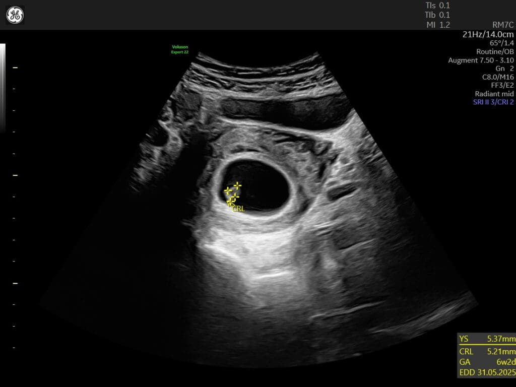Select the lowest yellow caliper marker near CRL
The height and width of the screenshot is (387, 516).
[x=230, y=203]
